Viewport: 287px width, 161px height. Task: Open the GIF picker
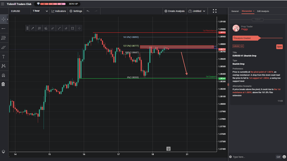(x=278, y=157)
